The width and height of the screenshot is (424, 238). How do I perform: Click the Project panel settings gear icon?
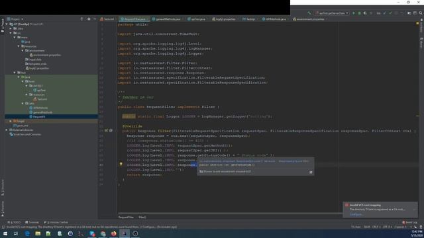click(x=89, y=19)
